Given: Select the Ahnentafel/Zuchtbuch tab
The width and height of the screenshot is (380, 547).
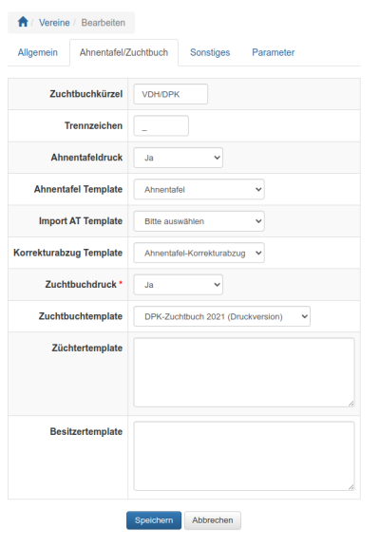Looking at the screenshot, I should [x=123, y=52].
